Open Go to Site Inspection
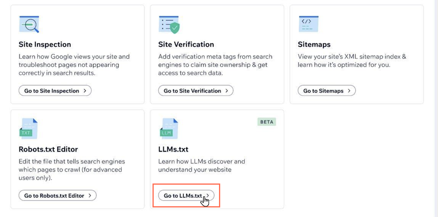The height and width of the screenshot is (217, 438). pyautogui.click(x=55, y=91)
